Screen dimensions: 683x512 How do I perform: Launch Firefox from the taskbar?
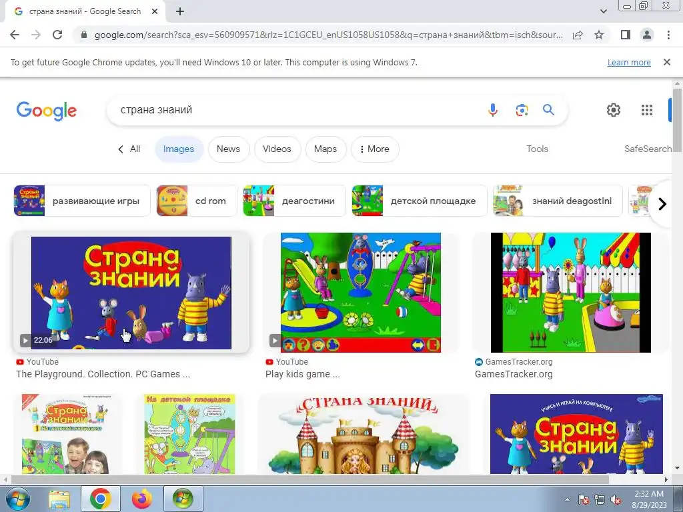point(142,499)
